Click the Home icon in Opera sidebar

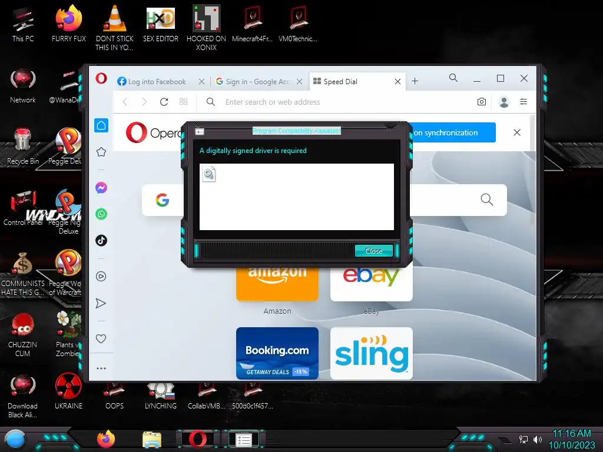point(101,125)
